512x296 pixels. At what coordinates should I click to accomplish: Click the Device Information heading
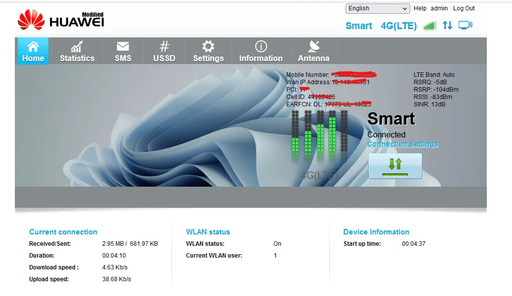point(376,232)
